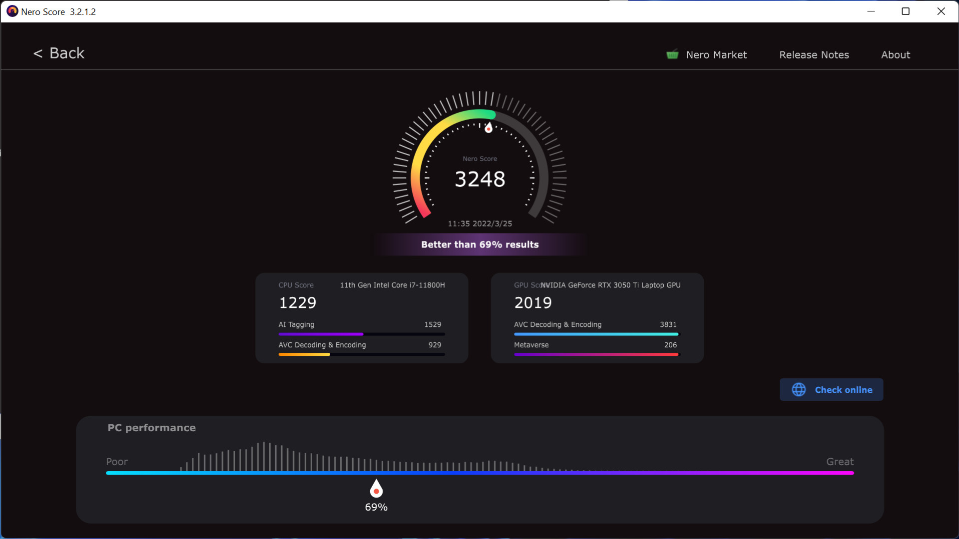Click the globe icon in Check online button

click(x=799, y=390)
